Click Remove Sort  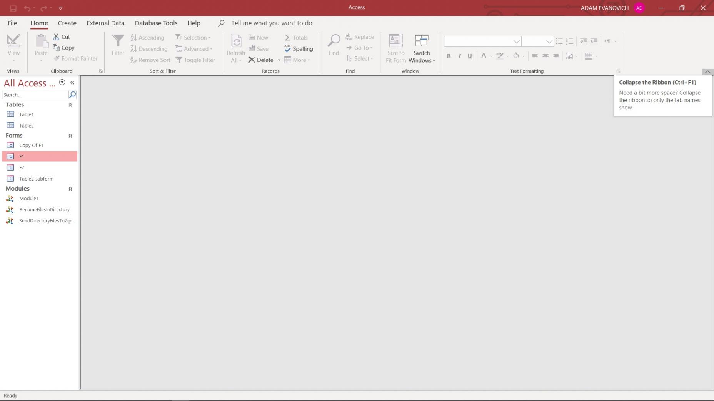coord(150,60)
